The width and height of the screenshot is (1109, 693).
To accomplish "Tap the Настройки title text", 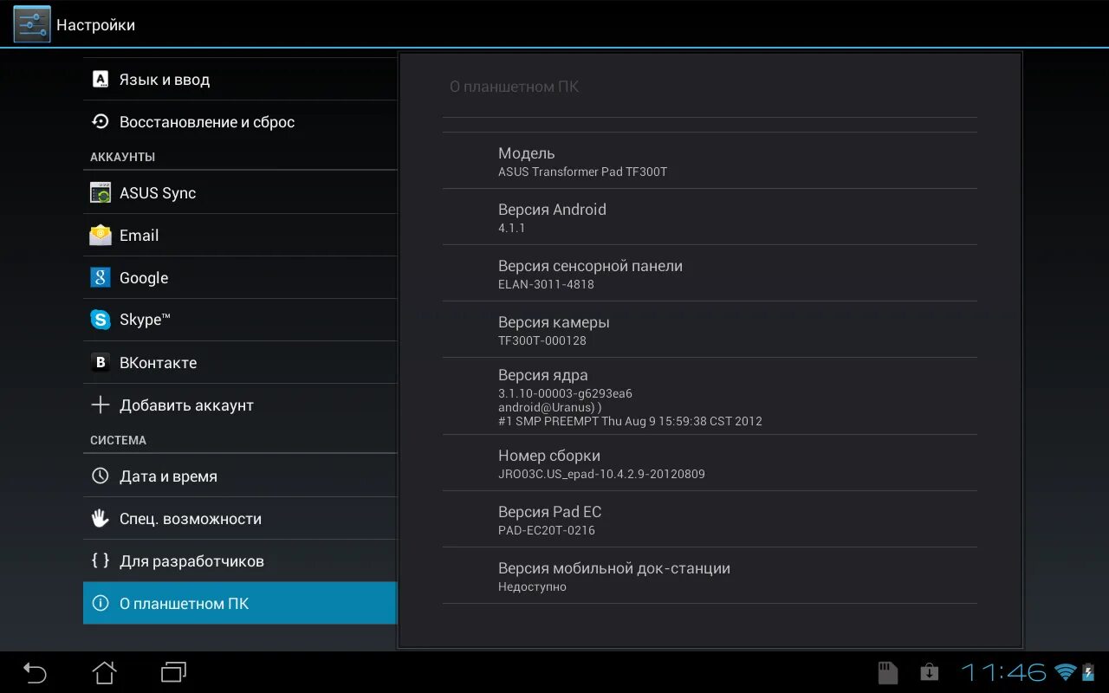I will tap(95, 25).
